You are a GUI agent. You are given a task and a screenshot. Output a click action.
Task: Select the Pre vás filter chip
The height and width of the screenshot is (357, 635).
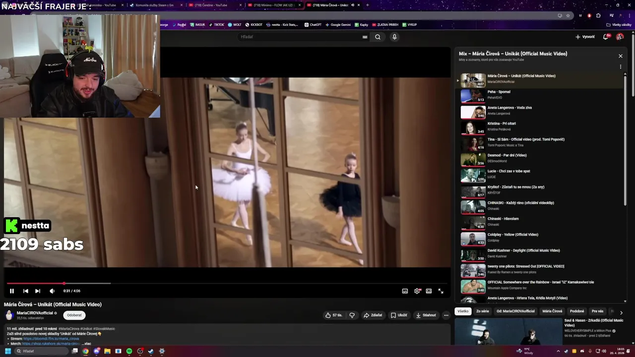point(597,311)
